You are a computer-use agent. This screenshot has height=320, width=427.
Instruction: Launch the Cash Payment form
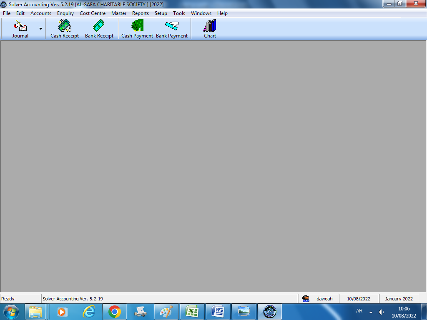pos(137,29)
